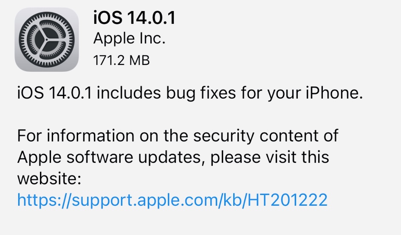
Task: Click the 171.2 MB update size text
Action: tap(121, 61)
